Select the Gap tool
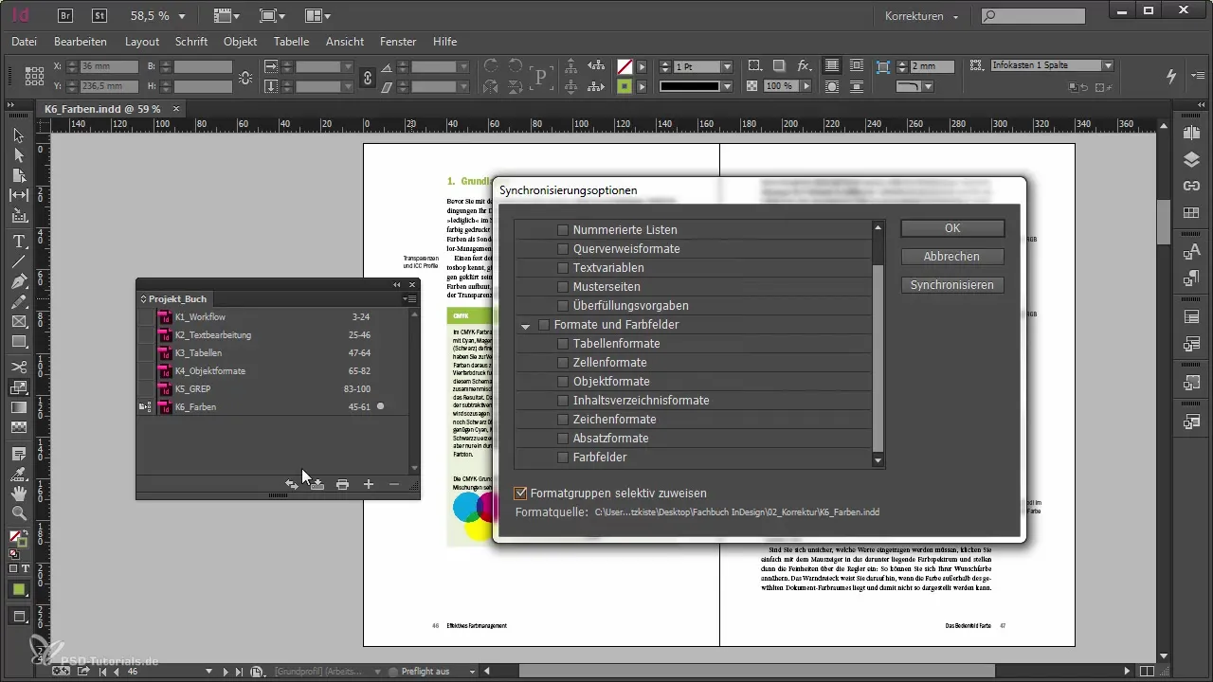The width and height of the screenshot is (1213, 682). point(18,195)
